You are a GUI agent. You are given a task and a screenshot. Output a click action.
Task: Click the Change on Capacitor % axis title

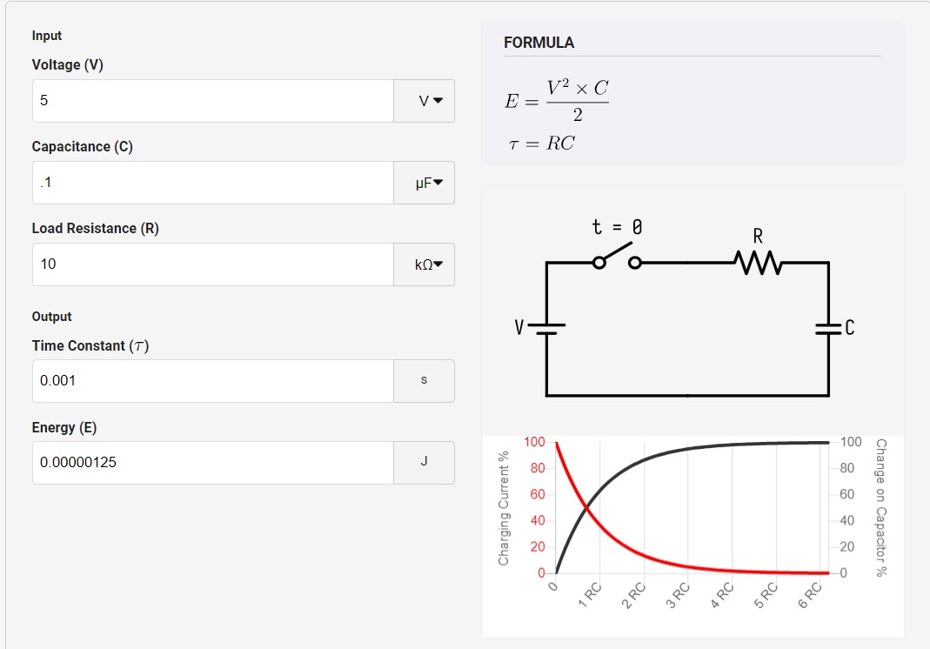point(880,508)
